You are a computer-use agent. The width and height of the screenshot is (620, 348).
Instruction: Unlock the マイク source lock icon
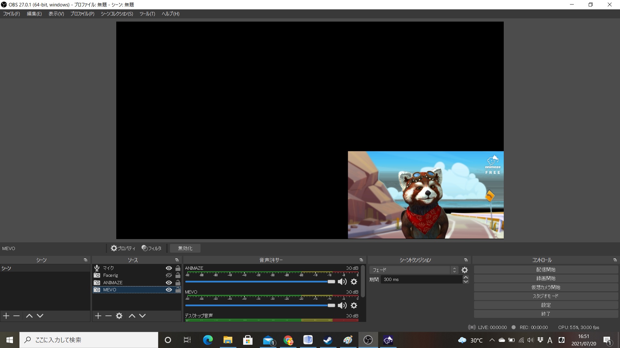coord(178,268)
